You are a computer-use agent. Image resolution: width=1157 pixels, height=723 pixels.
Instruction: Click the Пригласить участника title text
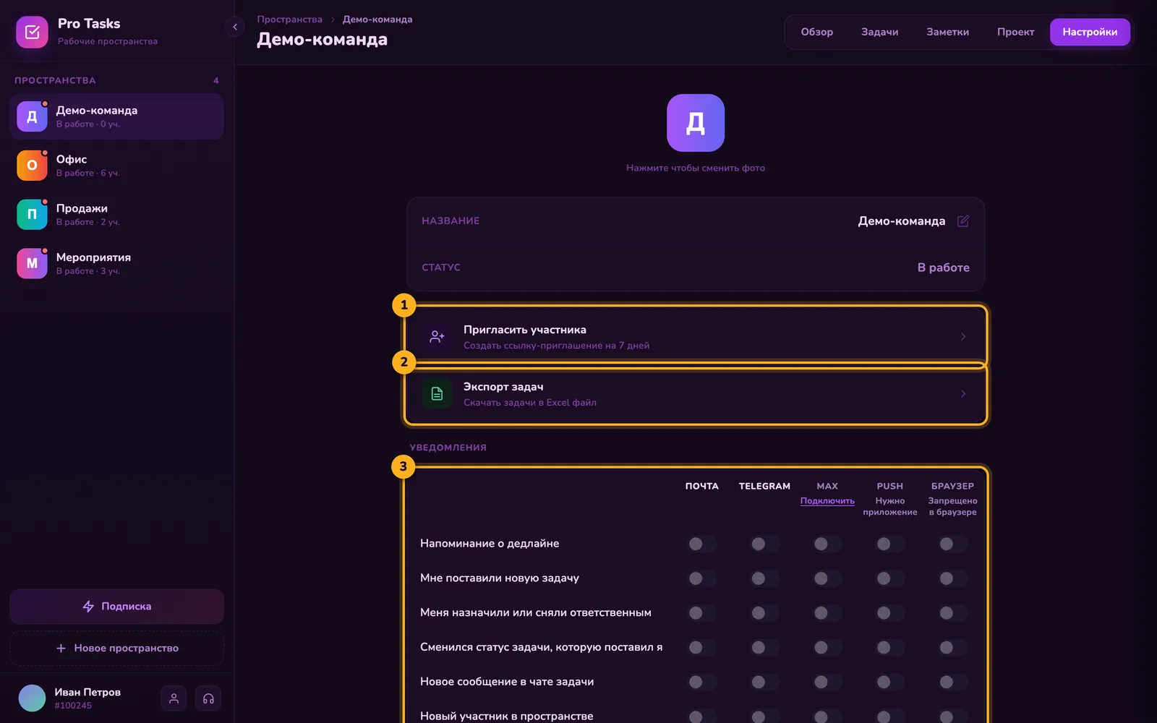pos(525,330)
